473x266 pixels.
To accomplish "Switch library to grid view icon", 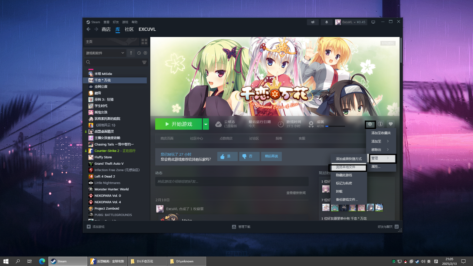I will (144, 41).
